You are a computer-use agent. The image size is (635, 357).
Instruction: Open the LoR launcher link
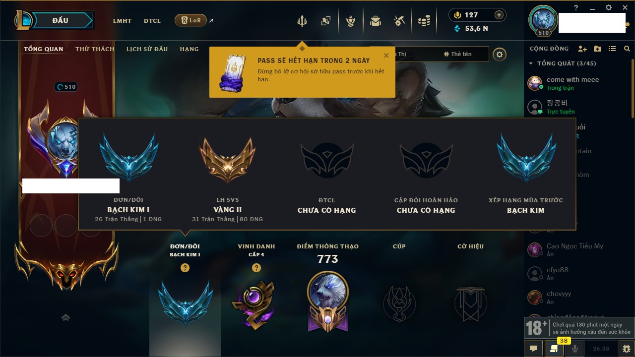[190, 20]
